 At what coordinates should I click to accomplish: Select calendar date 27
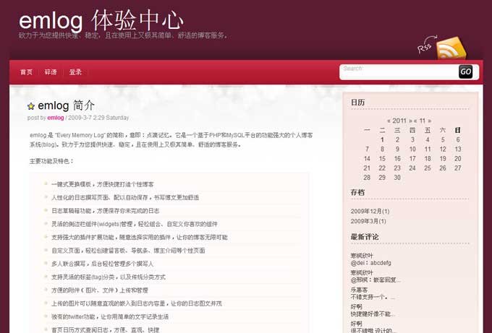pos(458,168)
